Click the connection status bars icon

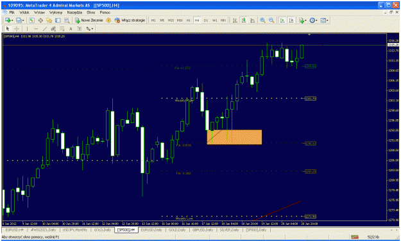[354, 237]
